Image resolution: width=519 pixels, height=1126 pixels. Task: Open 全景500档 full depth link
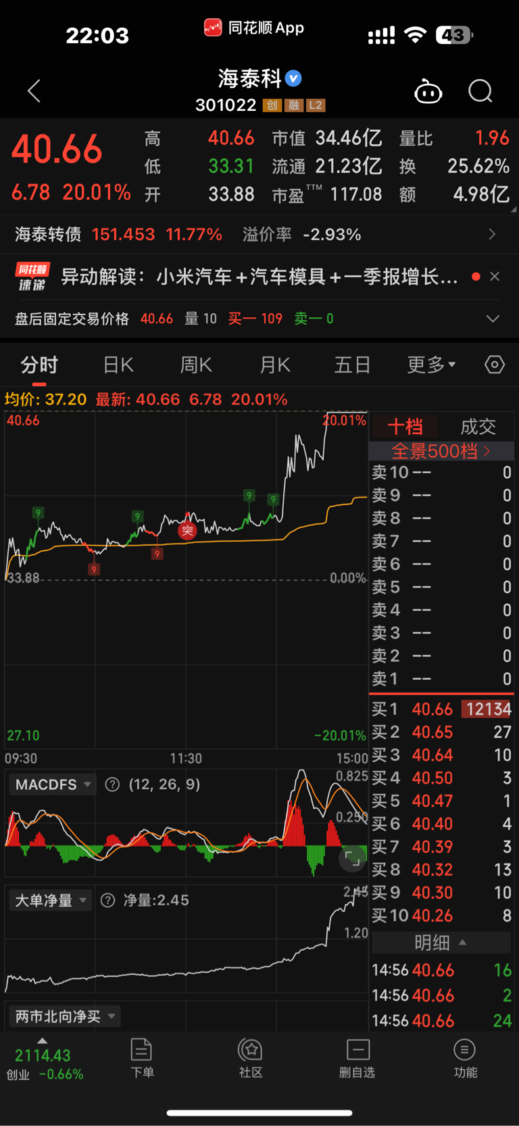(441, 451)
